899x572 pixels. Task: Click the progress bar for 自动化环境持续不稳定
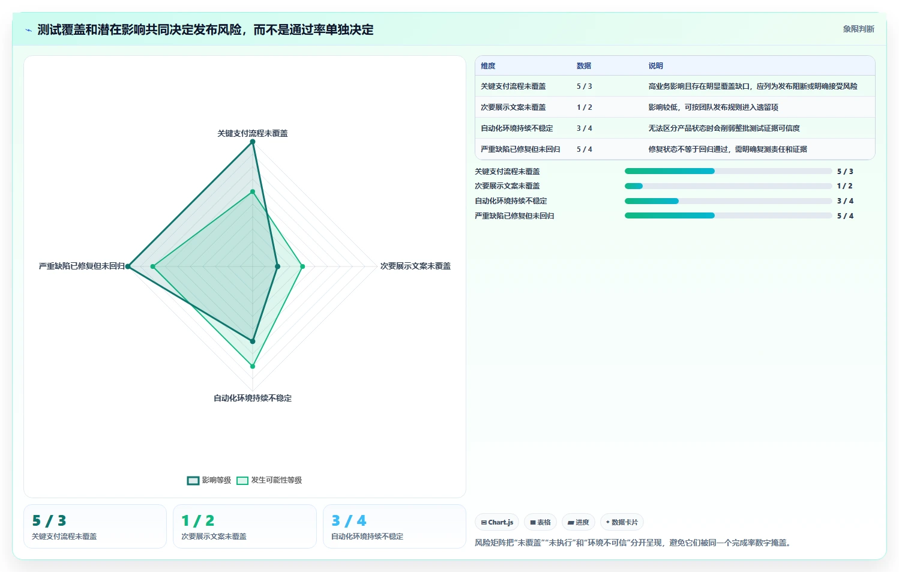[x=728, y=201]
